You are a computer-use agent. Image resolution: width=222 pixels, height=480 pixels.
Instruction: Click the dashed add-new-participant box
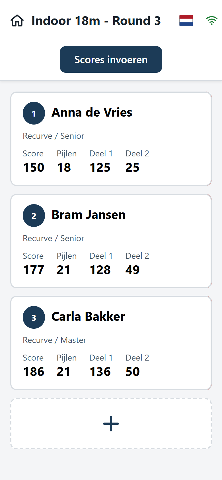[x=111, y=424]
